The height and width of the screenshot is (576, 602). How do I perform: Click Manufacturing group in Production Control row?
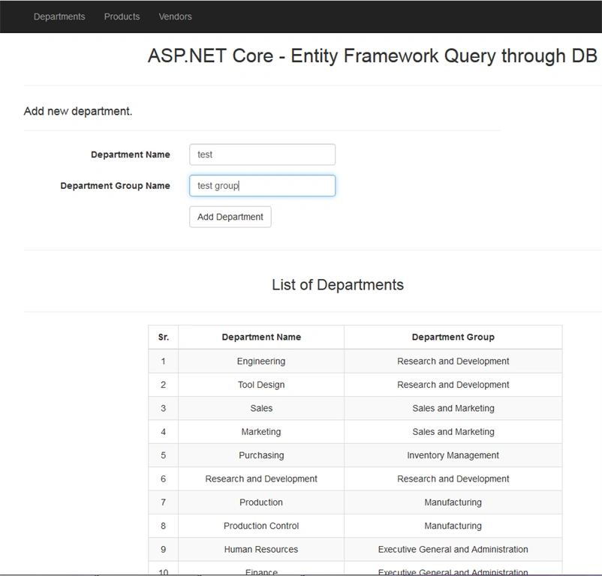(x=453, y=526)
